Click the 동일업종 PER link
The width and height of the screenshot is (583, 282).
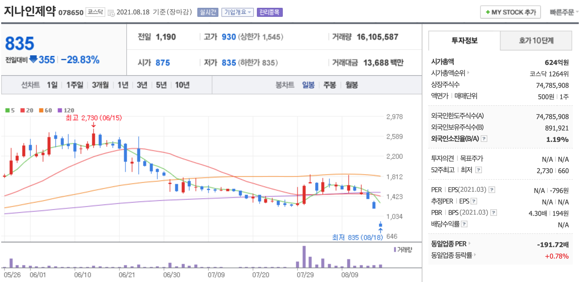tap(449, 244)
